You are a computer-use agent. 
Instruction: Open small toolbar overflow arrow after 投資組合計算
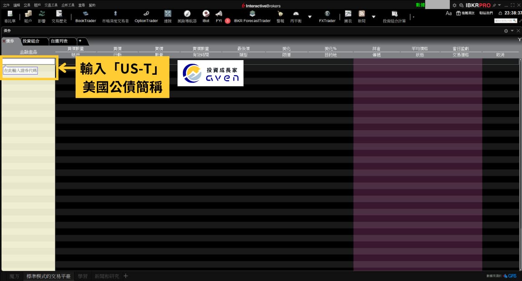[413, 17]
